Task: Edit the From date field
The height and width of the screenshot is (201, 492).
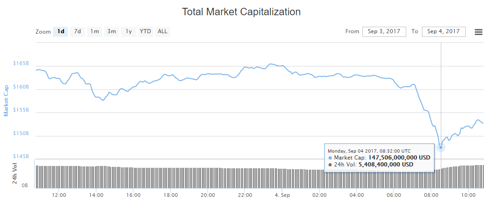Action: point(384,32)
